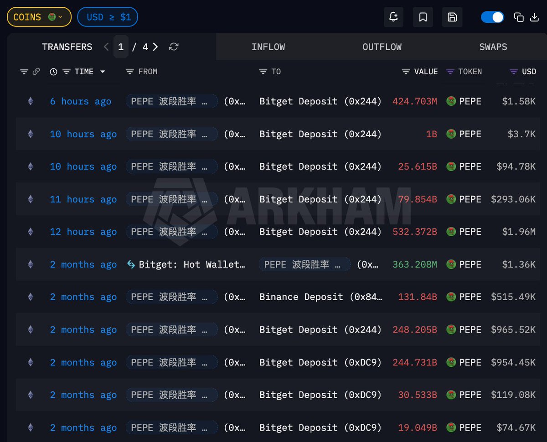Click the chain link header icon
This screenshot has height=442, width=547.
36,72
